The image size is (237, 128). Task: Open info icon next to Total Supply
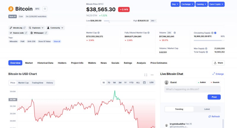207,52
